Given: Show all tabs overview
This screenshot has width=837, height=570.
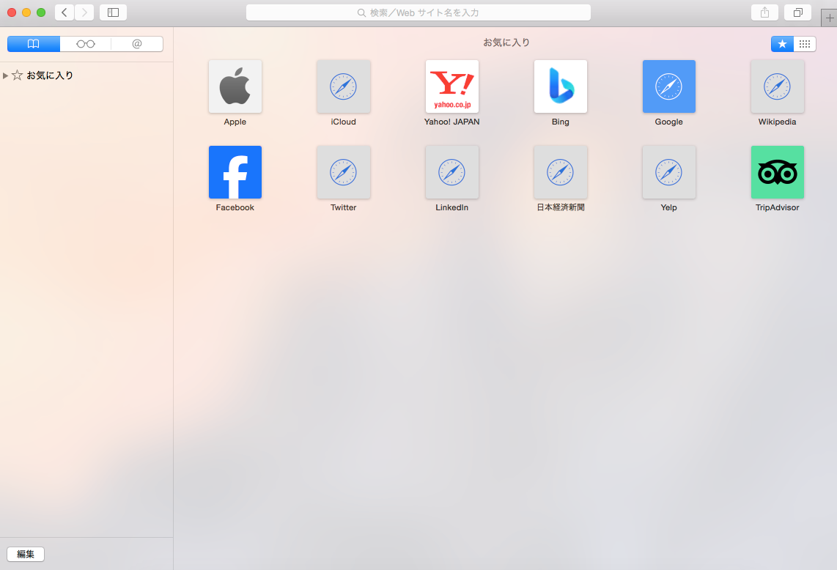Looking at the screenshot, I should coord(797,12).
